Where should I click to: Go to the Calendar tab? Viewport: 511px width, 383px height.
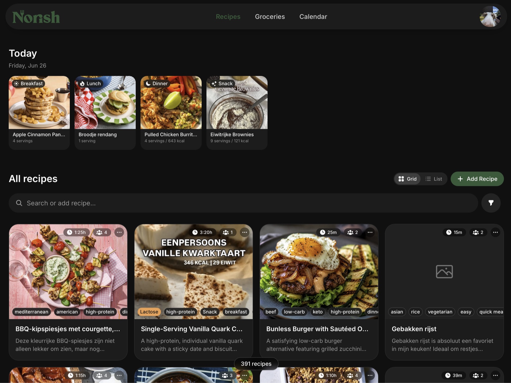(313, 17)
